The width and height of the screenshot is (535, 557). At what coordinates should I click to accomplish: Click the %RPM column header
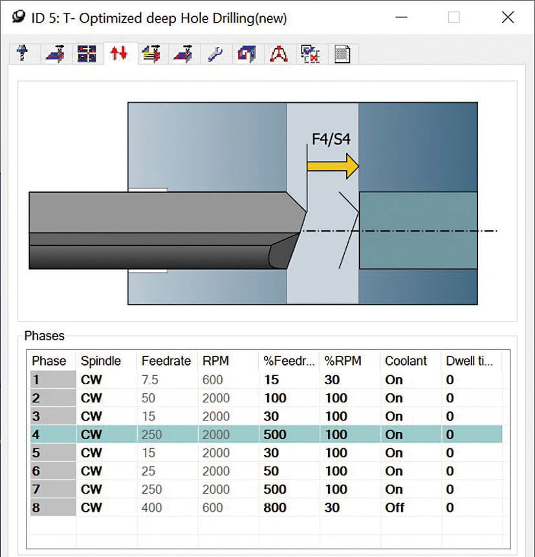[343, 361]
